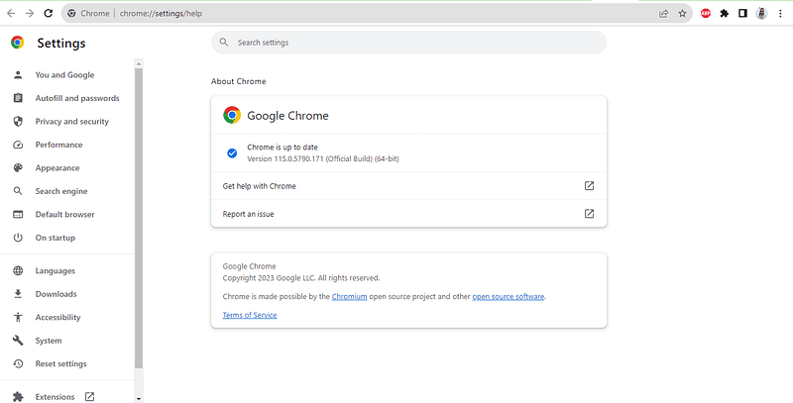
Task: Click the Google Chrome logo in About card
Action: coord(232,115)
